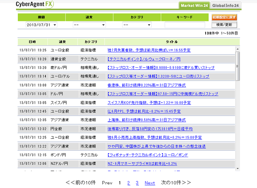
Task: Open the スイス7月KOF先行指数 link
Action: (x=149, y=103)
